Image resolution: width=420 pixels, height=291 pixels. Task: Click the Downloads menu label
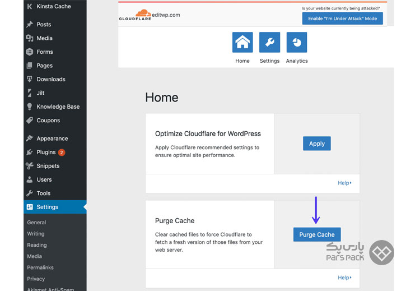51,79
